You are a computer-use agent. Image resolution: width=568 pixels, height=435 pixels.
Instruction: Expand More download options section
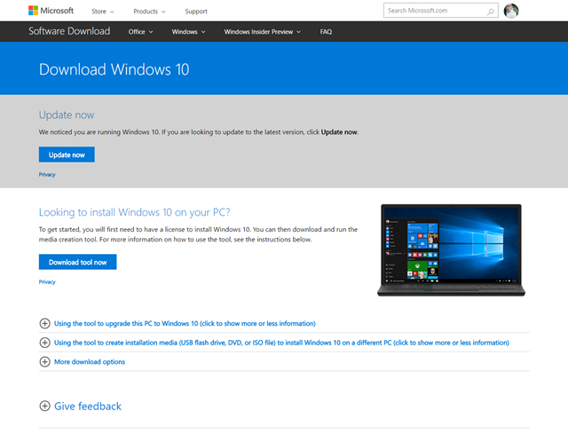coord(90,362)
